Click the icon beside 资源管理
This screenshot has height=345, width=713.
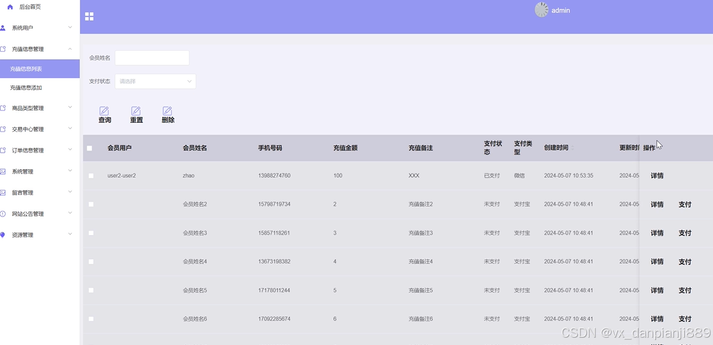3,235
